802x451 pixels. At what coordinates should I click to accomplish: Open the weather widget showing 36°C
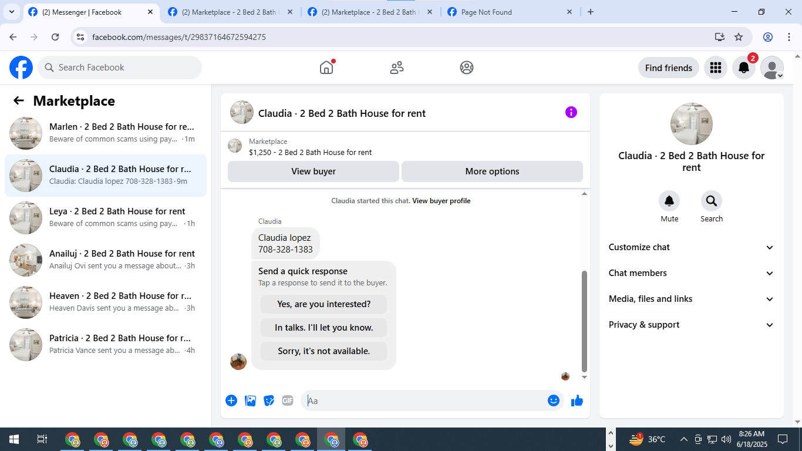point(648,439)
